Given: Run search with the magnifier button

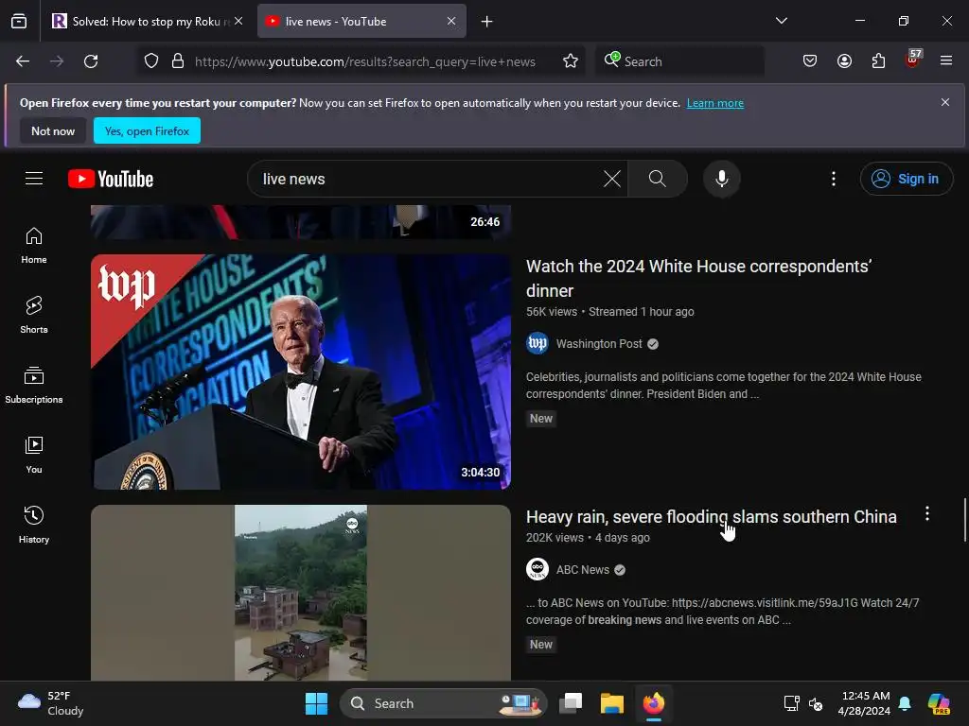Looking at the screenshot, I should (658, 179).
